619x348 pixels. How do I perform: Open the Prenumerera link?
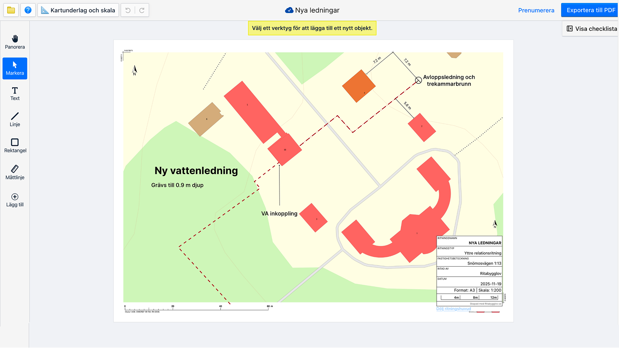pyautogui.click(x=536, y=10)
